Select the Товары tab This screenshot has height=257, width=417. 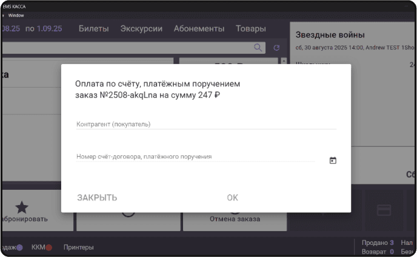coord(250,28)
